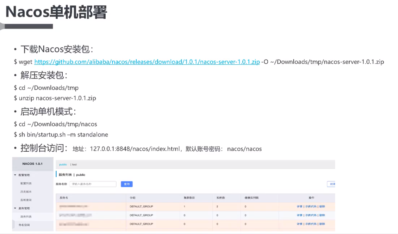398x234 pixels.
Task: Click the 解压安装包 bullet heading
Action: tap(44, 76)
